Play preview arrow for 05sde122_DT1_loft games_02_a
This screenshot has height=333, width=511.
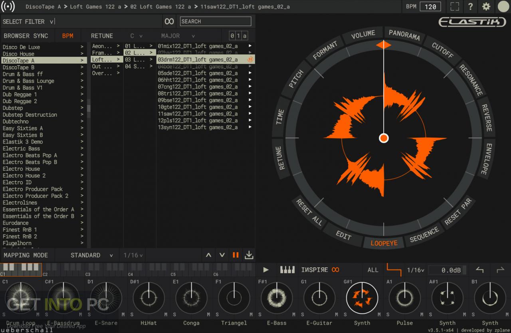click(250, 73)
